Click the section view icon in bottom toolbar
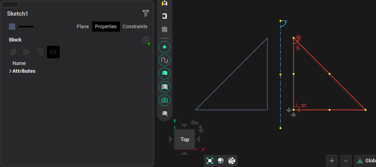 [x=232, y=161]
